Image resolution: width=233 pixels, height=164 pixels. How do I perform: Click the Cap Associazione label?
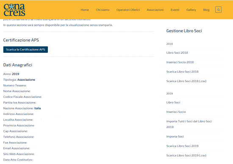tap(15, 131)
